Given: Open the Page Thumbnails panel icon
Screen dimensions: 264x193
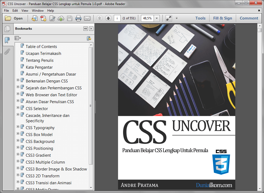Looking at the screenshot, I should (7, 29).
